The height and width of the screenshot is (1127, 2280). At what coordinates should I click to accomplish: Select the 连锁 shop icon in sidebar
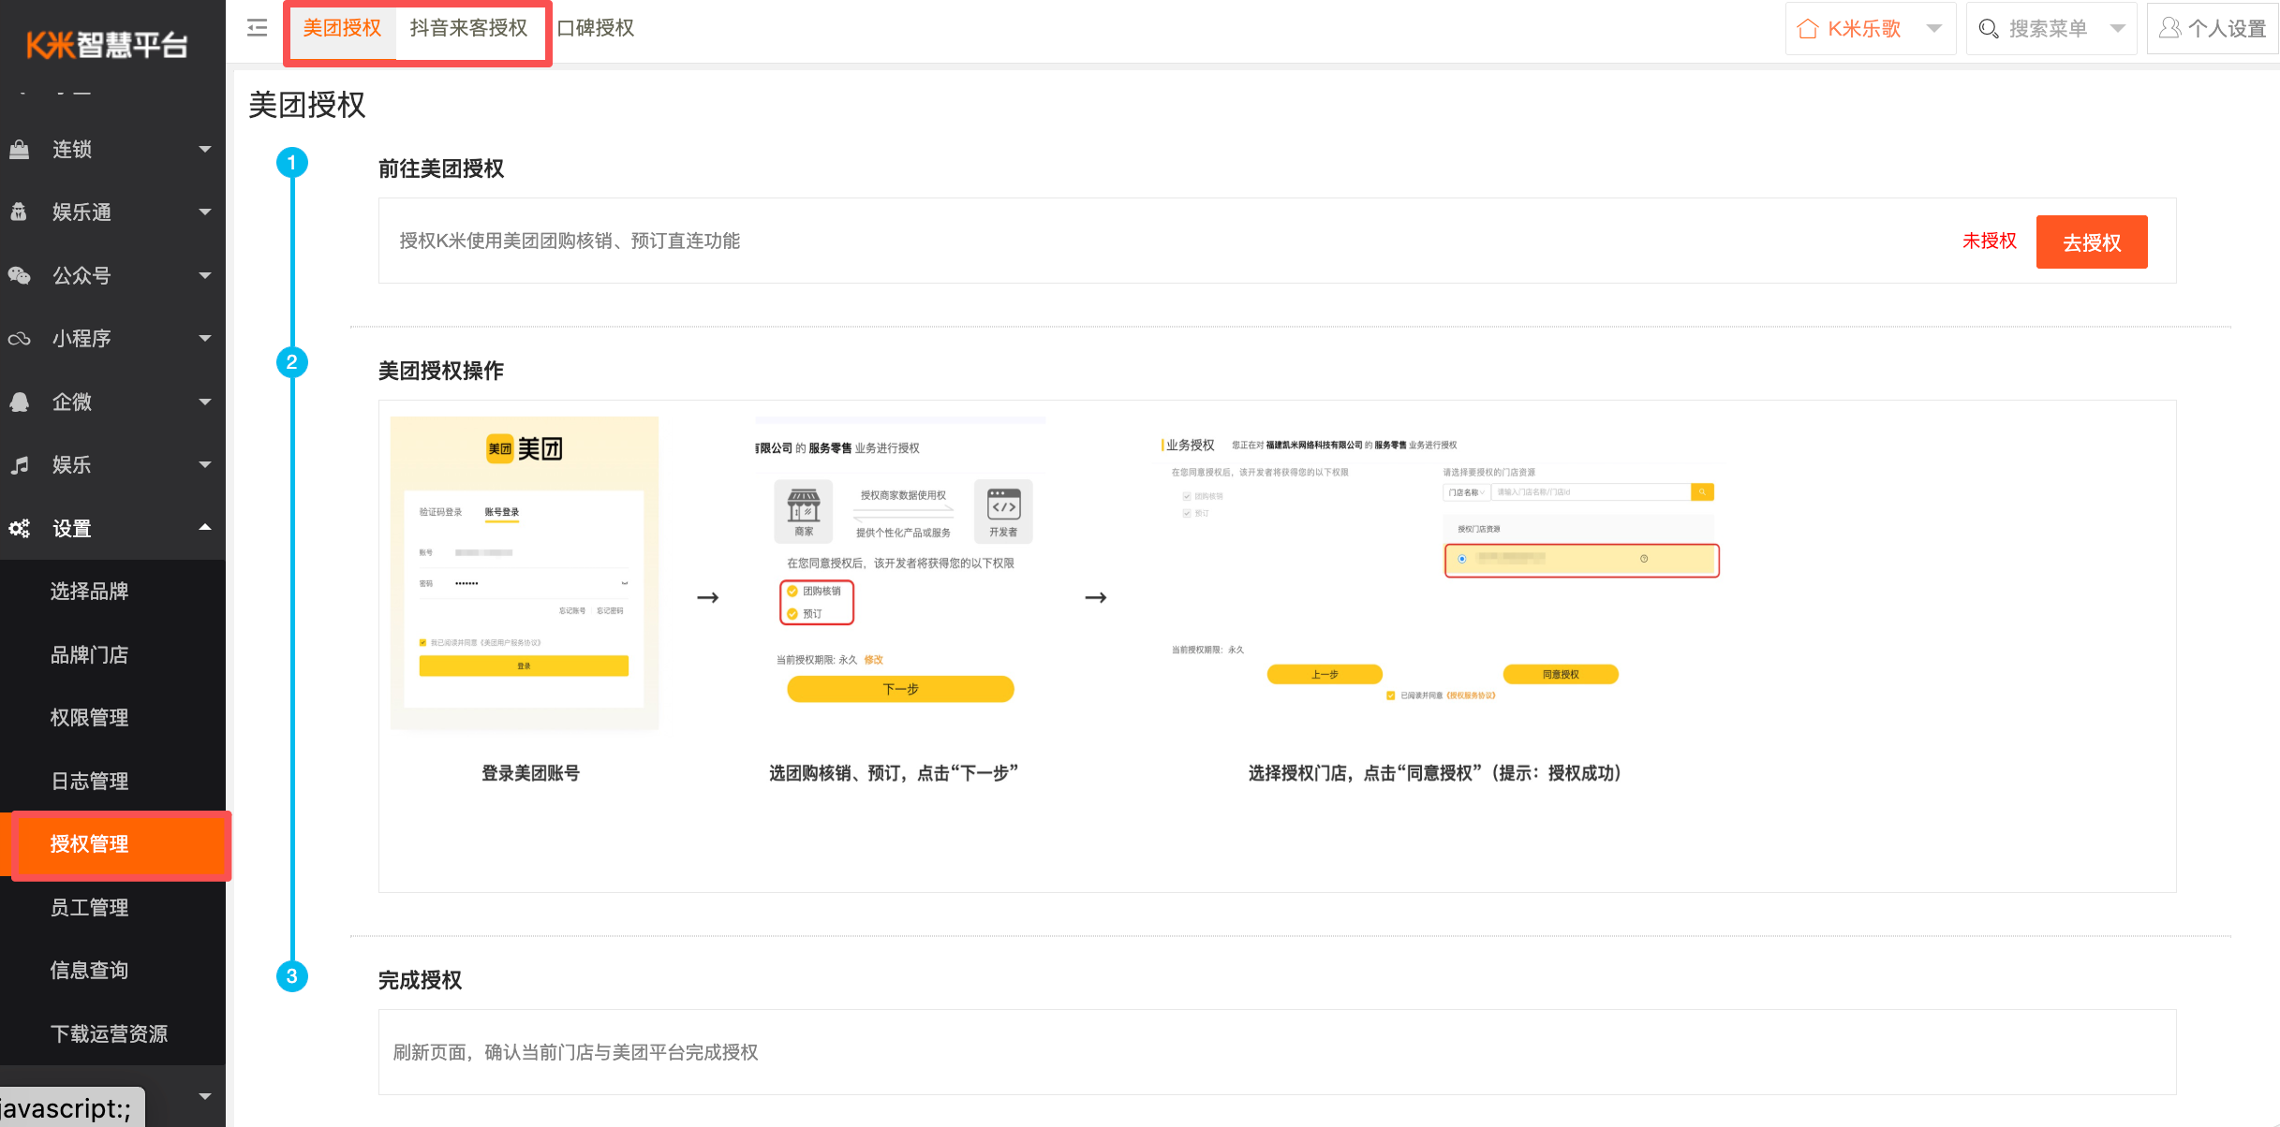20,149
